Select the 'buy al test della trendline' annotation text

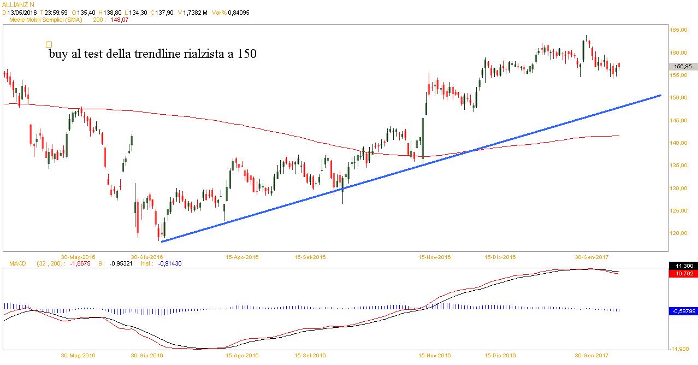pyautogui.click(x=152, y=55)
